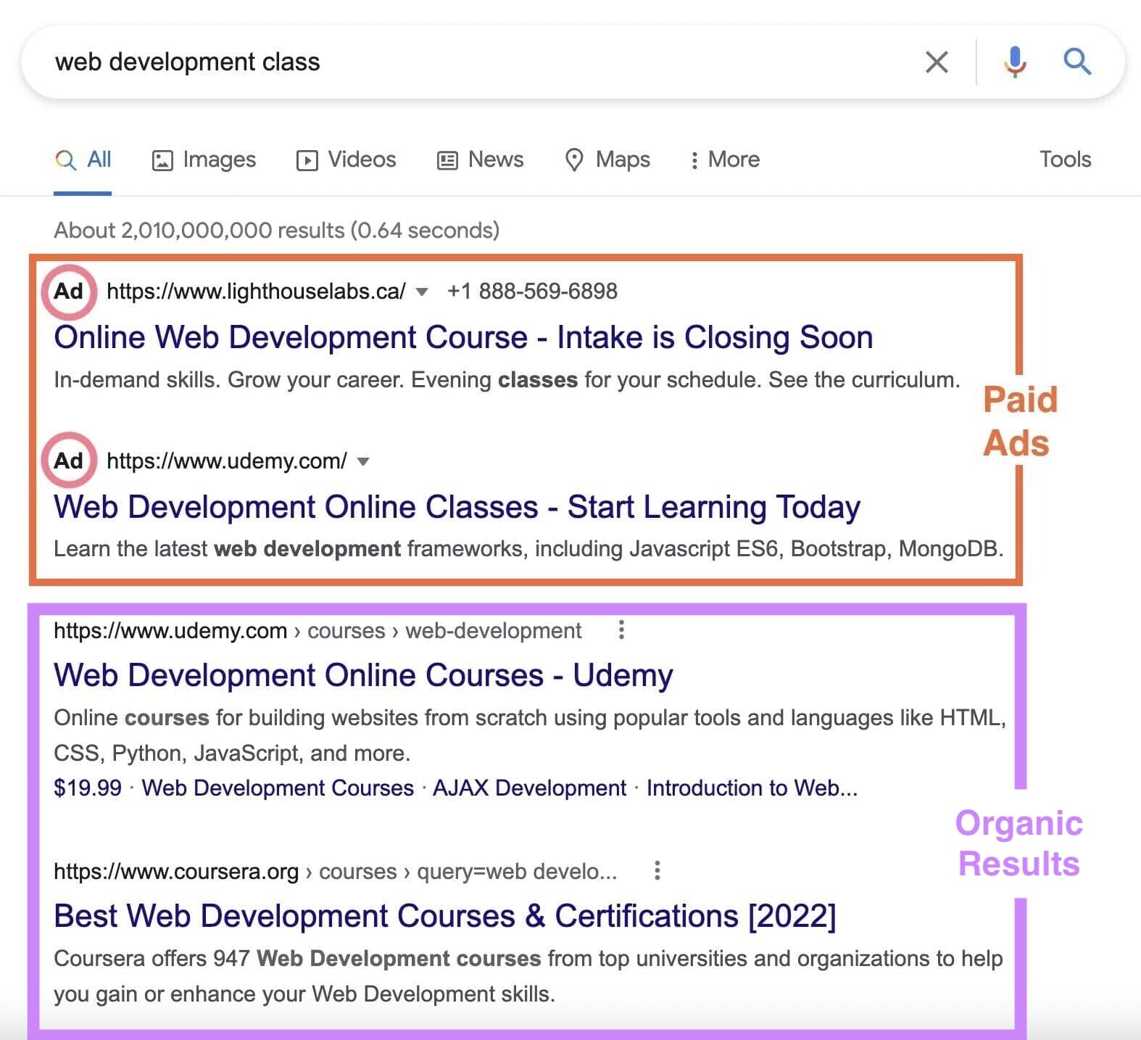This screenshot has height=1040, width=1141.
Task: Click the 'Learn the latest web development frameworks' description
Action: [x=528, y=549]
